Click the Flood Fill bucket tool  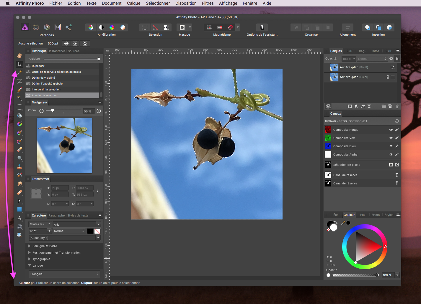pyautogui.click(x=19, y=115)
